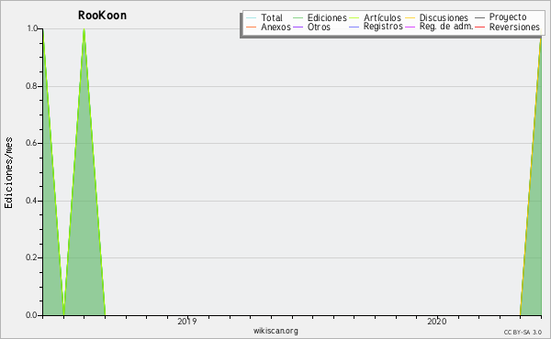Select the Artículos legend label
The image size is (551, 339).
point(382,17)
